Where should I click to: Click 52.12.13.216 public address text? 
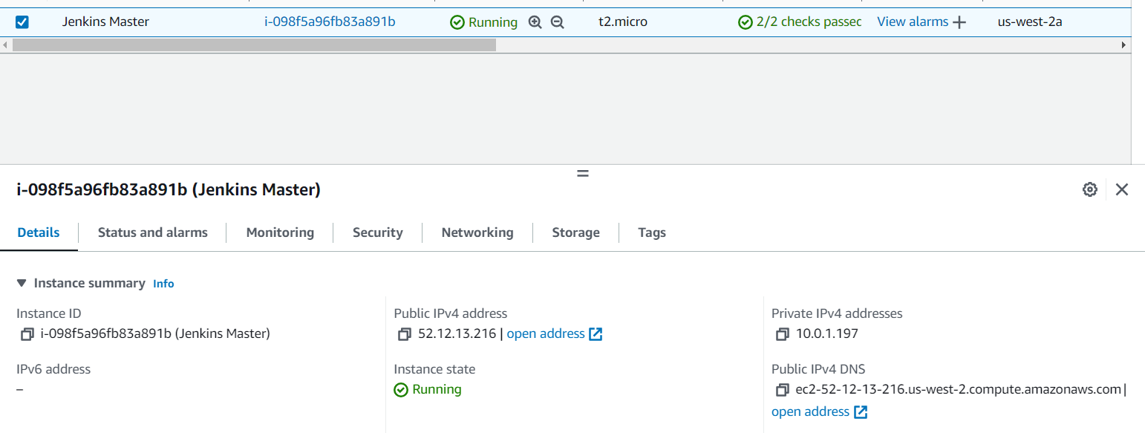(x=457, y=333)
